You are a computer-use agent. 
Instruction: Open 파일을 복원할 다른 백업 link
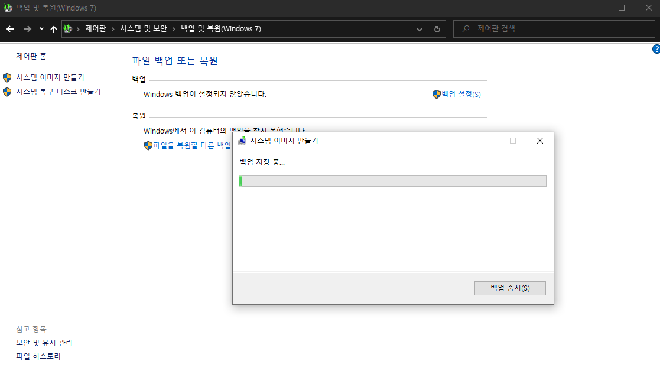tap(192, 145)
